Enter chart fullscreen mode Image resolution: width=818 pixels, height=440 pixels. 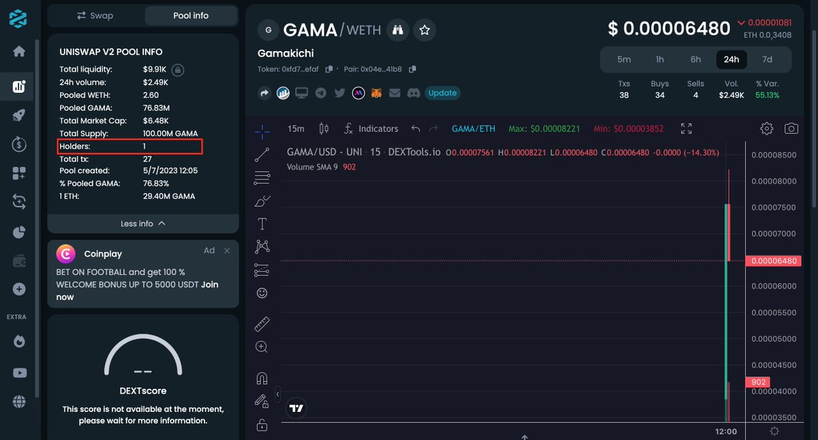point(686,128)
